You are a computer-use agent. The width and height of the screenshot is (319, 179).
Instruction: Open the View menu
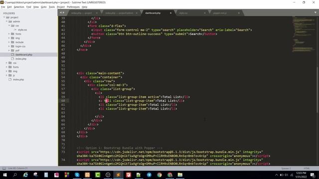[x=36, y=7]
